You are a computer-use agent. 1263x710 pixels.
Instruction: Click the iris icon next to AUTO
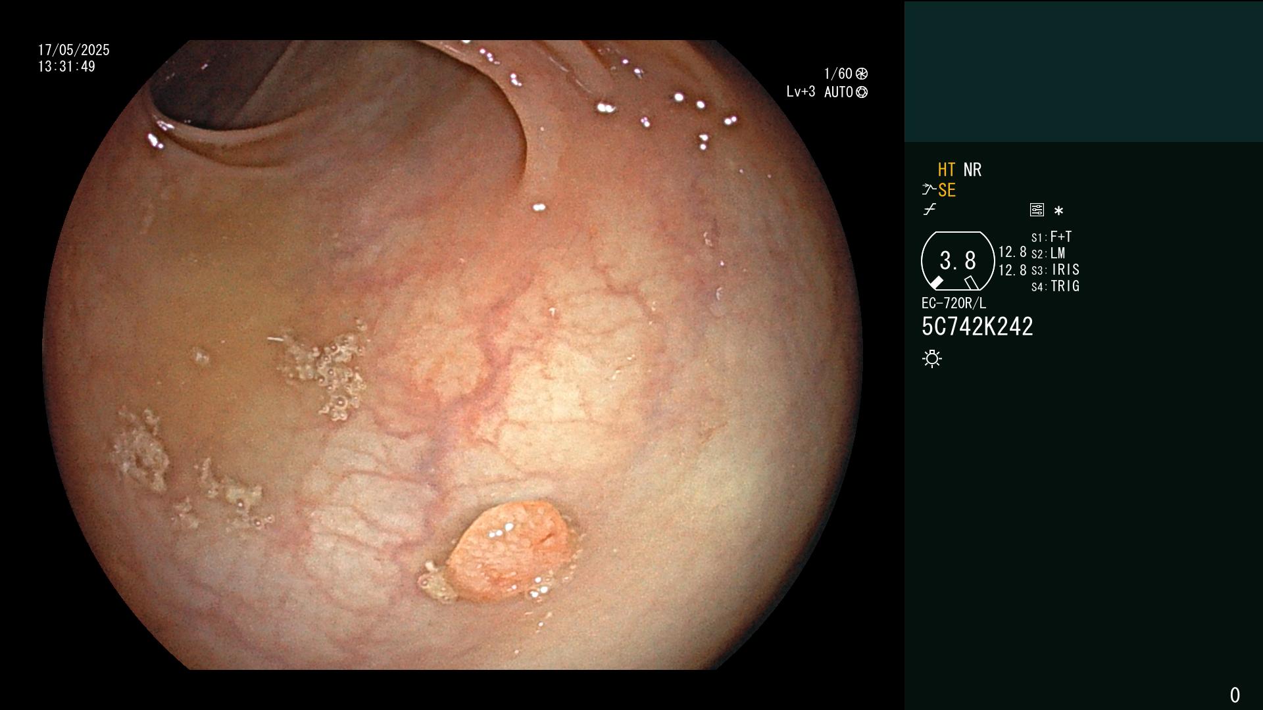coord(862,92)
